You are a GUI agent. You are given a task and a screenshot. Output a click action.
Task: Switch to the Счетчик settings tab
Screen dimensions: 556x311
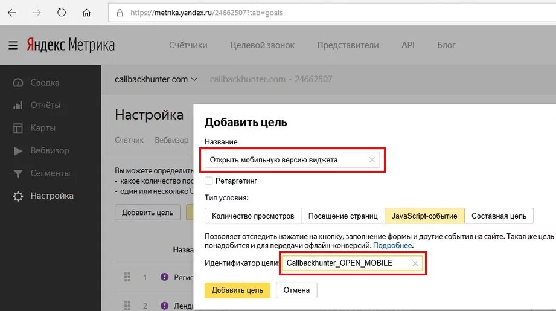129,140
